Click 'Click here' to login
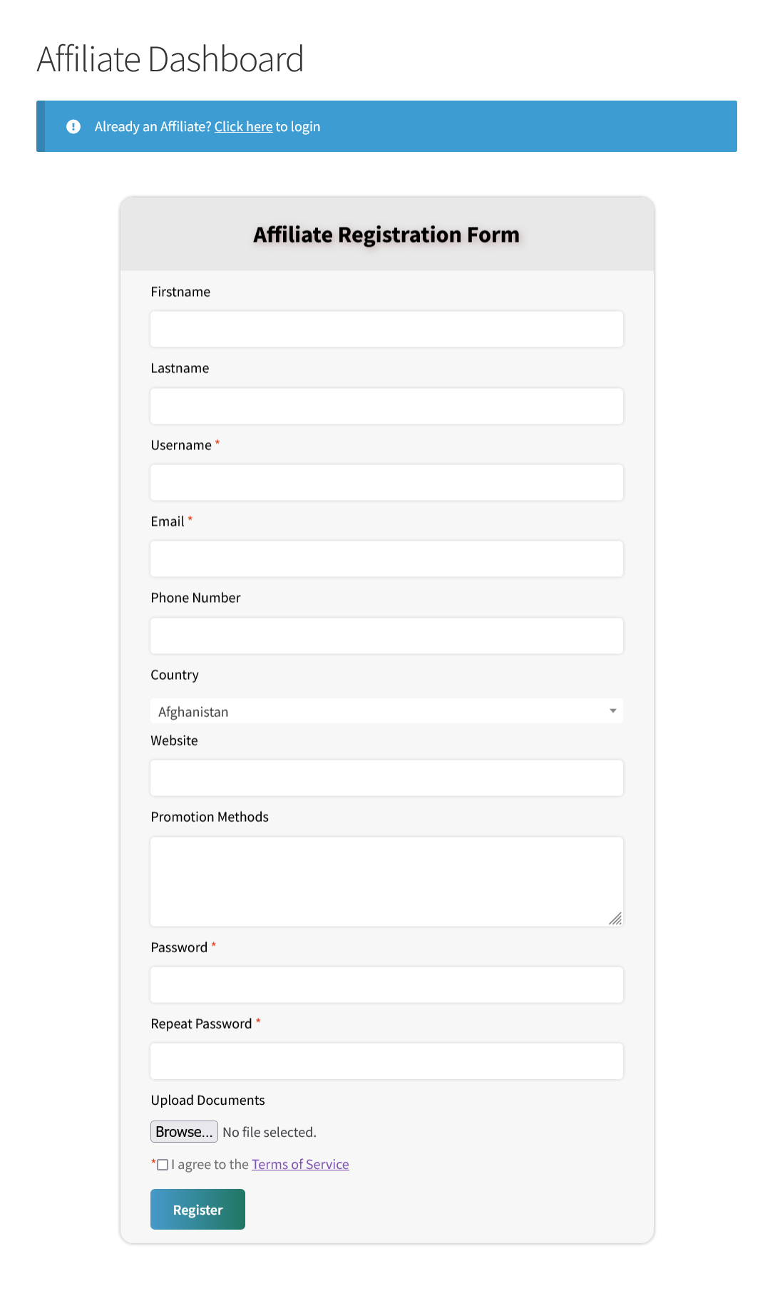This screenshot has width=770, height=1301. click(x=242, y=126)
